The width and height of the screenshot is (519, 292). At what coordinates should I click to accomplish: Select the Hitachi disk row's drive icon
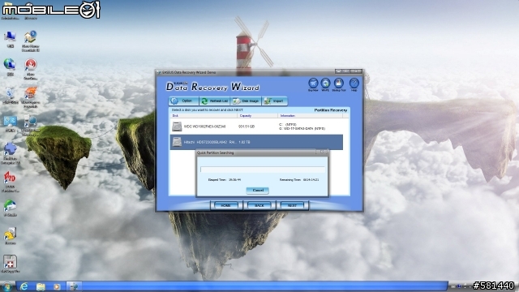pyautogui.click(x=177, y=142)
